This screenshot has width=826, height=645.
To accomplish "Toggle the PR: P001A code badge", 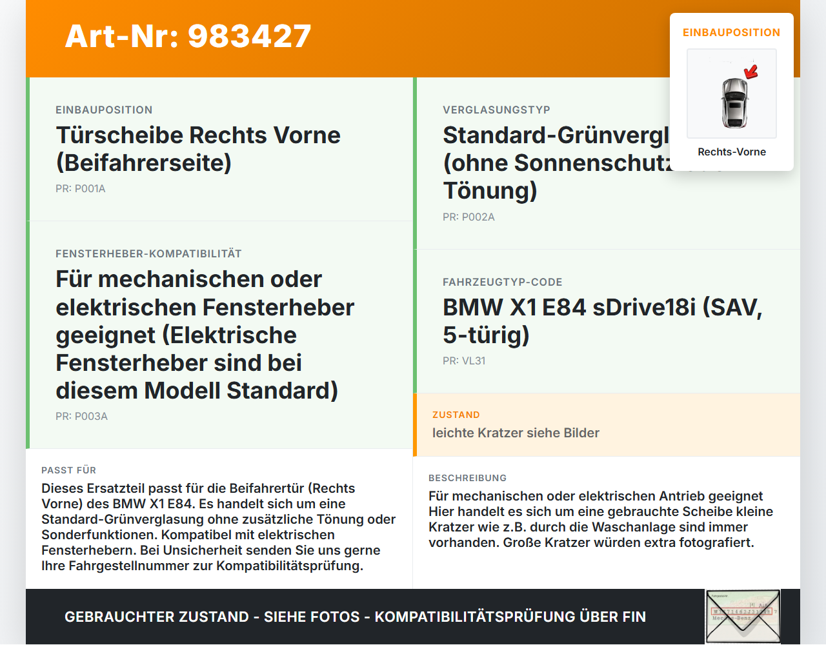I will pos(81,188).
